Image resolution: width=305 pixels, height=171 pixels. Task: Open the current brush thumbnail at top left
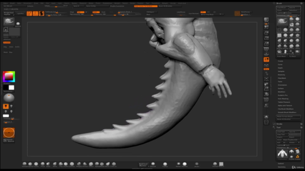coord(9,21)
